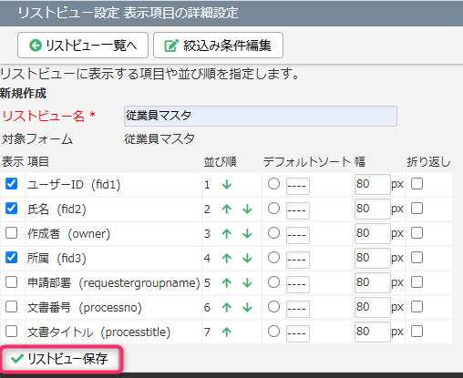Save with リストビュー保存 button
Viewport: 463px width, 378px height.
[61, 359]
